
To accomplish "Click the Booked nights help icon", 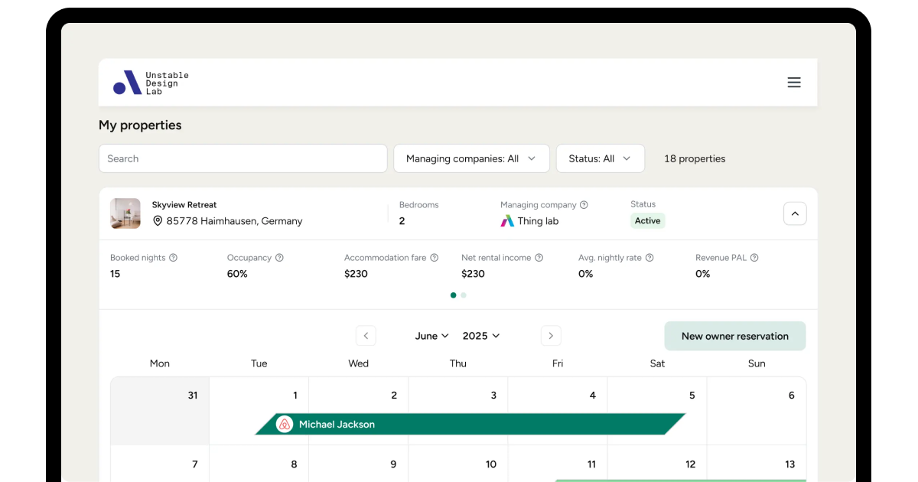I will pos(173,258).
